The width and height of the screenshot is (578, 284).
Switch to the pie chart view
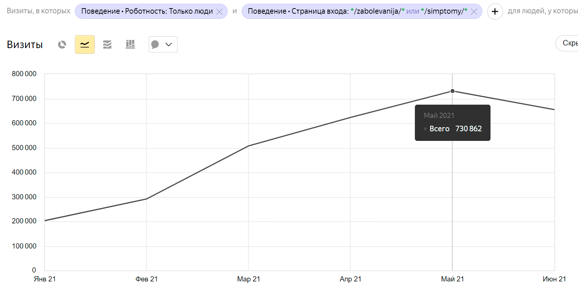62,45
